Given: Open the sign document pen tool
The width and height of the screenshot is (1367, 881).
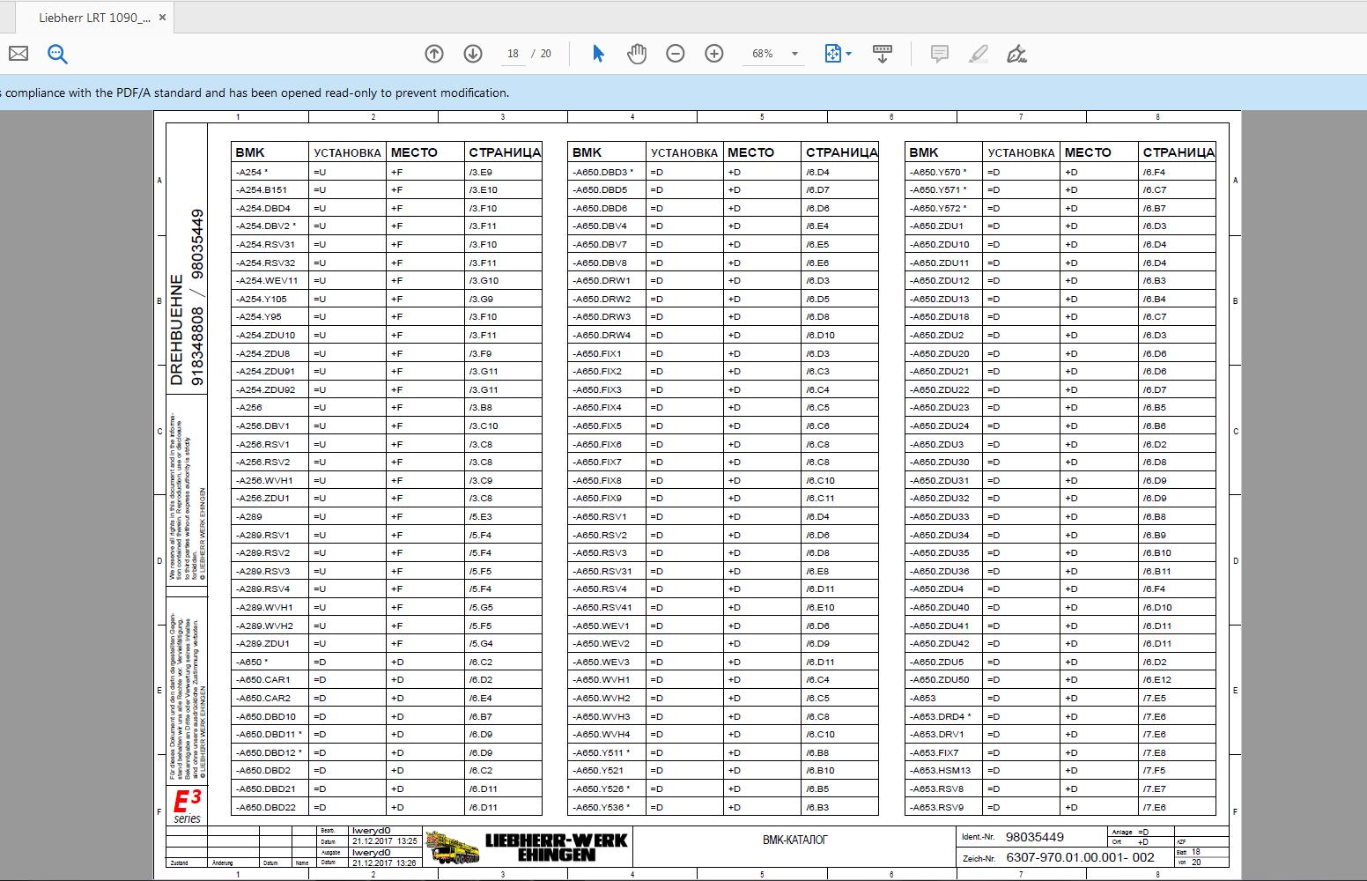Looking at the screenshot, I should coord(1017,54).
